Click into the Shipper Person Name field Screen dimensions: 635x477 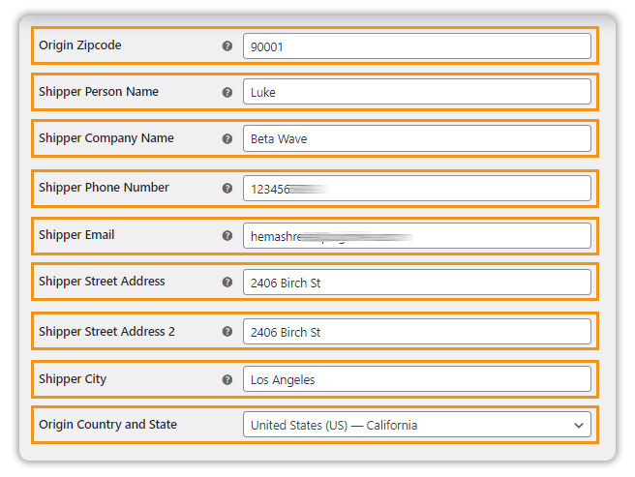[416, 92]
